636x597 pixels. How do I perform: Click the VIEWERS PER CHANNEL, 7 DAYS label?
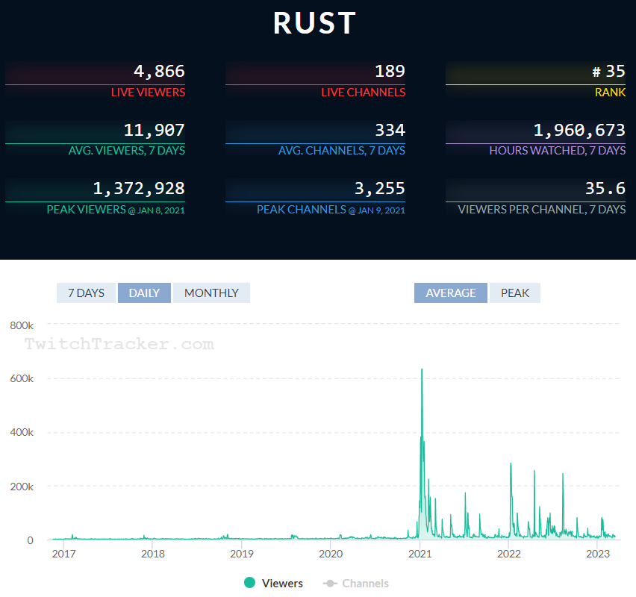pyautogui.click(x=541, y=210)
